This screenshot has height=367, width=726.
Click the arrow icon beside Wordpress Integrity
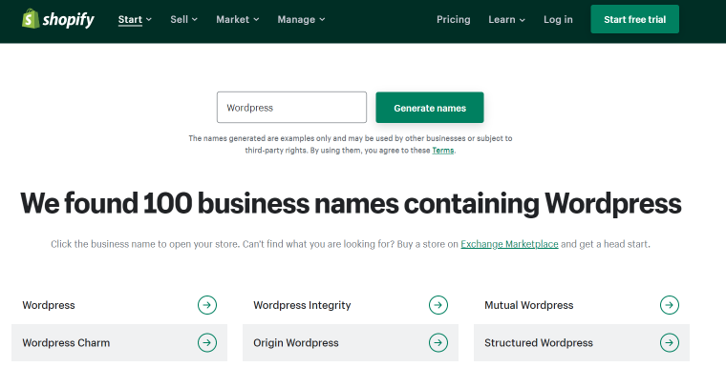pos(438,305)
